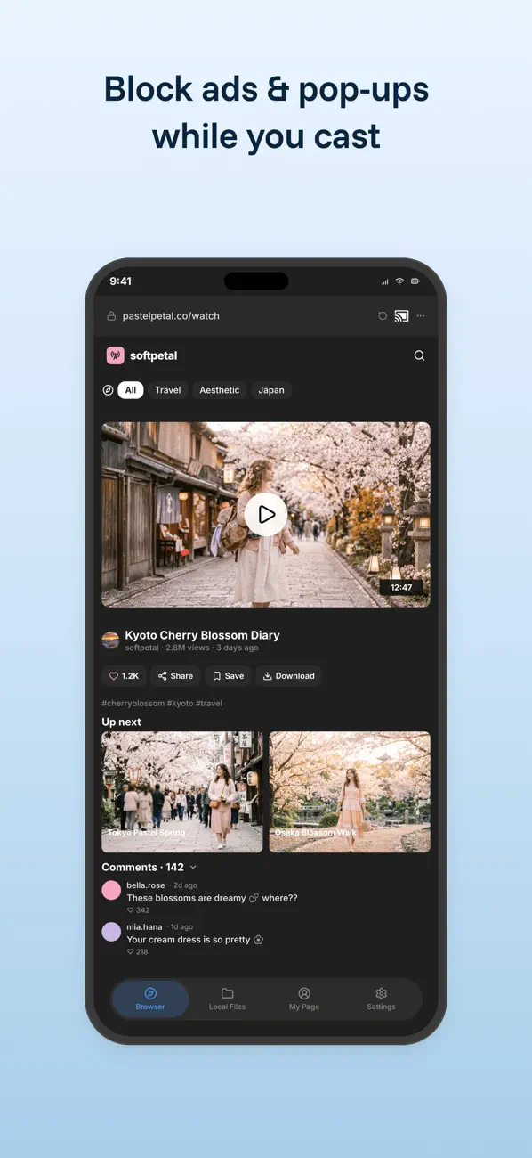Tap the #travel hashtag
Screen dimensions: 532x1158
pyautogui.click(x=209, y=704)
